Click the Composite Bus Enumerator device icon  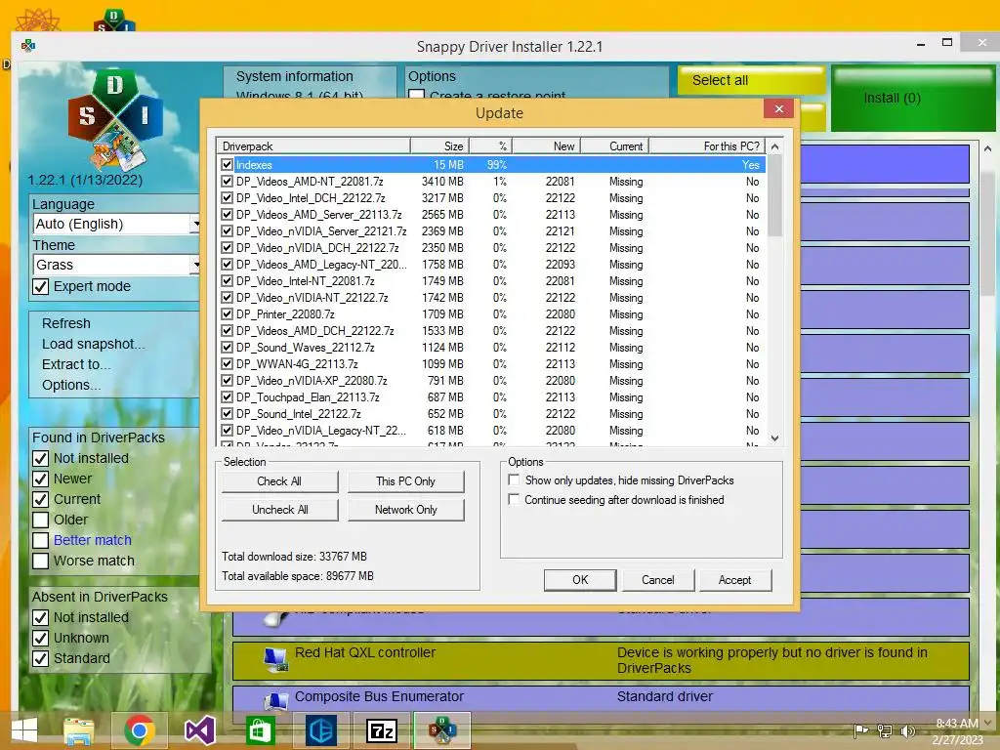275,700
